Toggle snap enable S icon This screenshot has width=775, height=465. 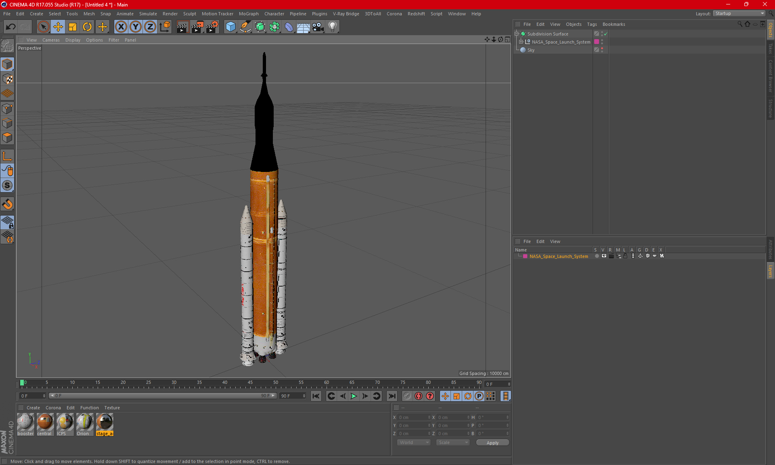tap(7, 186)
